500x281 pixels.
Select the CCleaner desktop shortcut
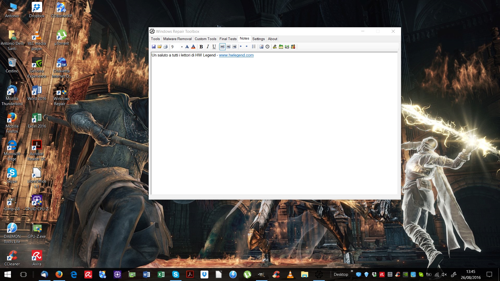(x=12, y=258)
